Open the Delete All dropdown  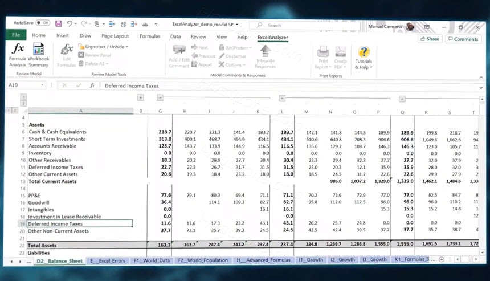[x=93, y=63]
